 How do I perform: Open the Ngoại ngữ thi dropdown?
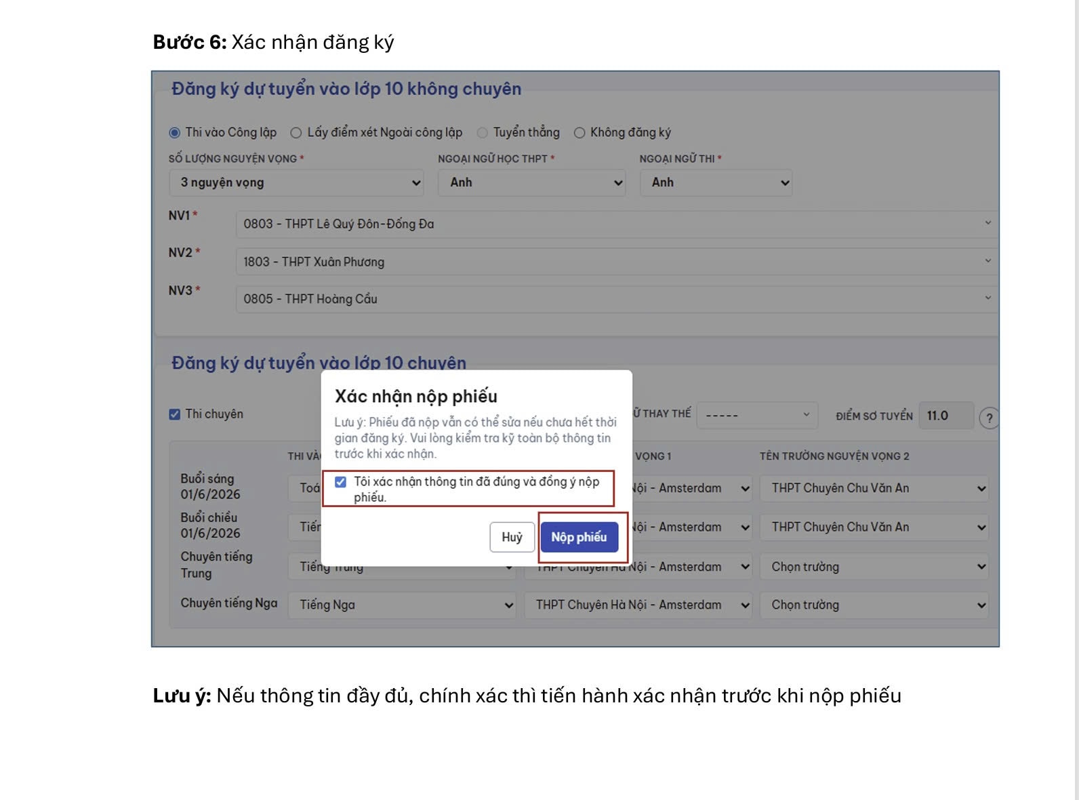[716, 183]
